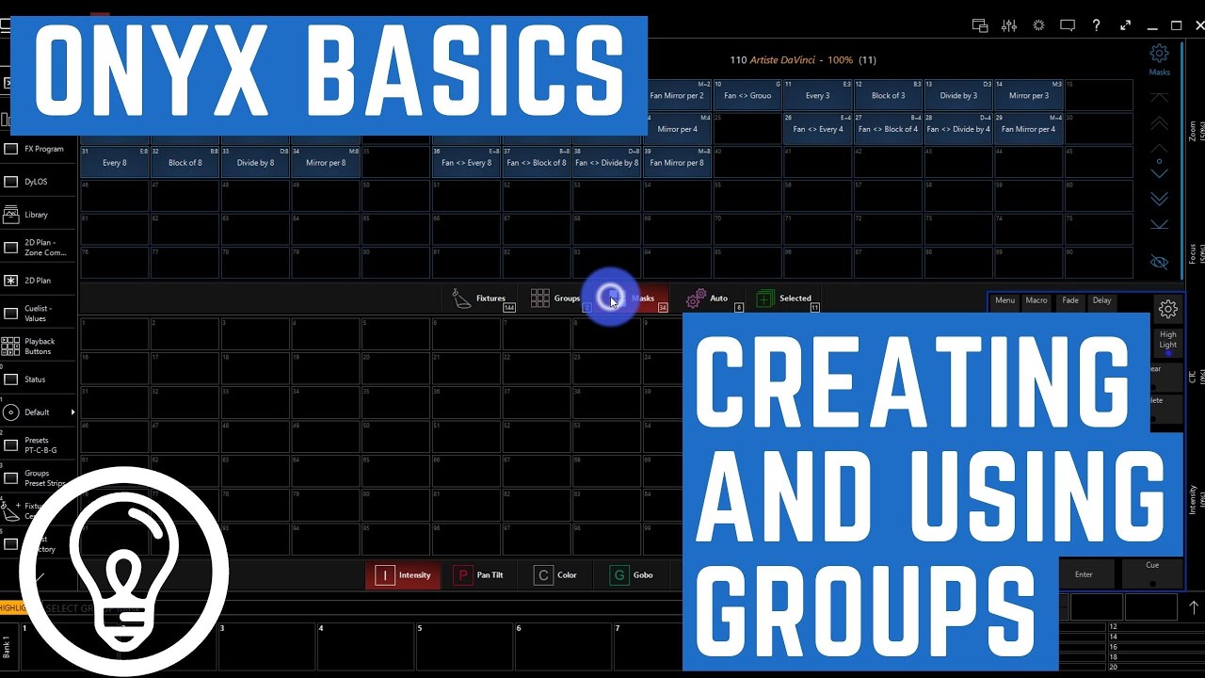Select the Every 3 mask
The height and width of the screenshot is (678, 1205).
817,95
